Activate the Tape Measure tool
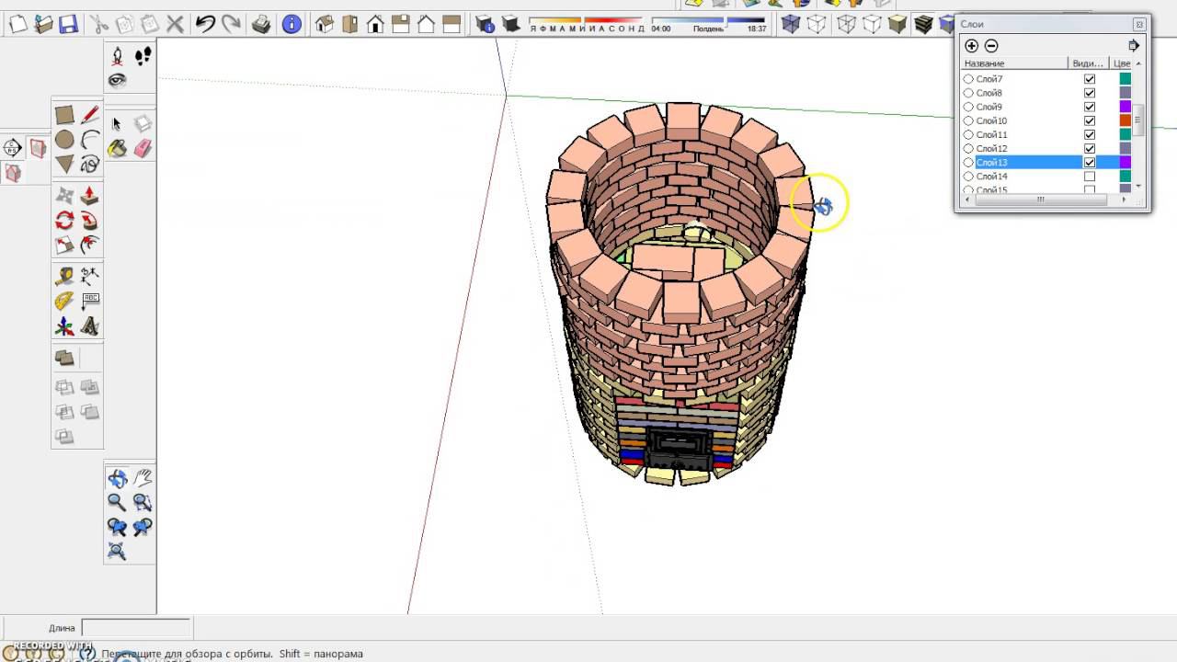 click(64, 276)
